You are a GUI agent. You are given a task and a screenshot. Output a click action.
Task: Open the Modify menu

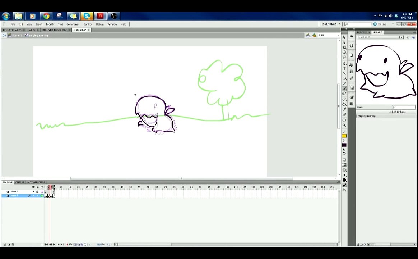click(50, 24)
